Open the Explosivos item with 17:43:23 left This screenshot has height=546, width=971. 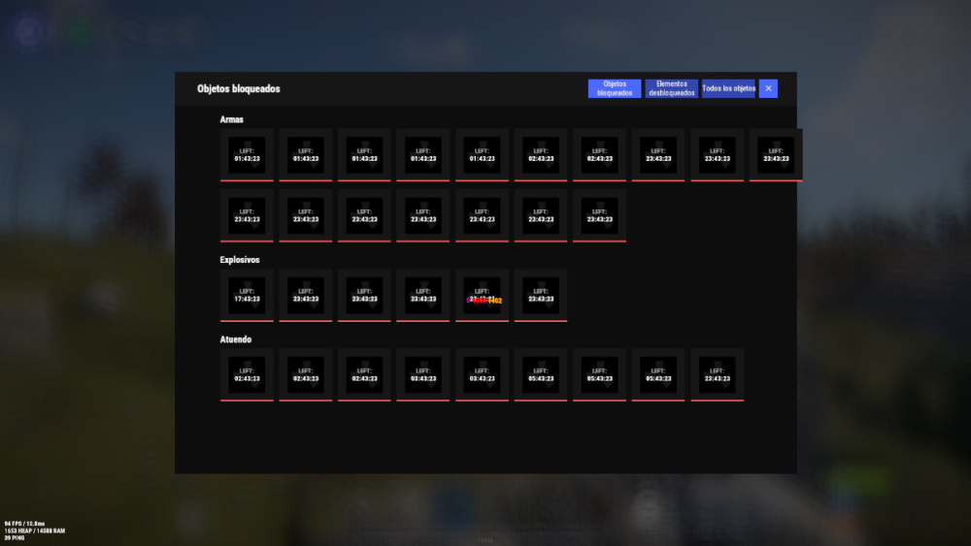click(x=247, y=295)
